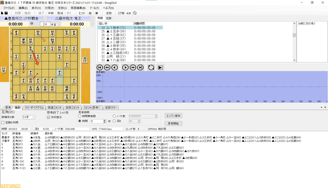The image size is (328, 188).
Task: Click the 詰 (mate search) toolbar button
Action: click(x=90, y=13)
